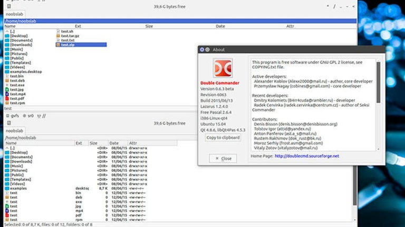Screen dimensions: 405x227
Task: Select the [Pictures] folder icon in upper panel
Action: (7, 54)
